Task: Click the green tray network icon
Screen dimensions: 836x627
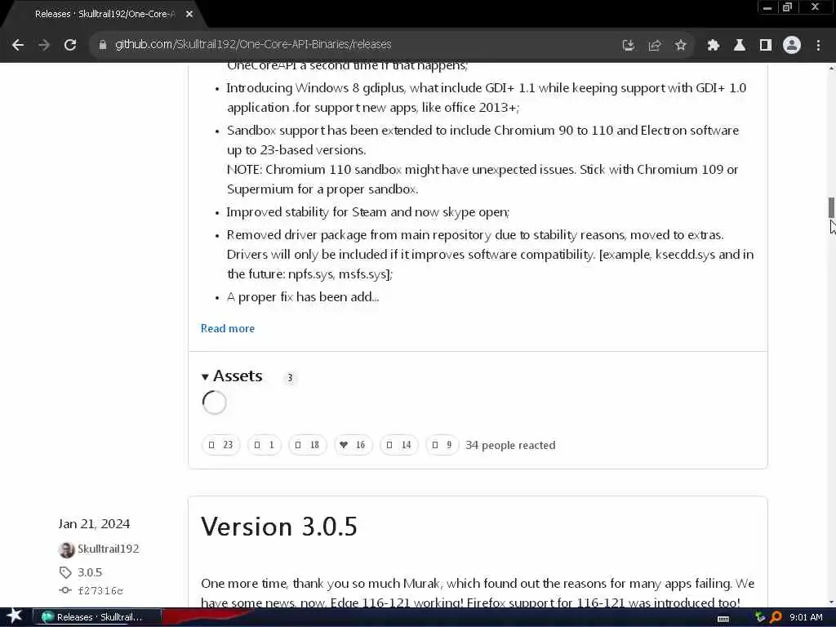Action: click(x=760, y=617)
